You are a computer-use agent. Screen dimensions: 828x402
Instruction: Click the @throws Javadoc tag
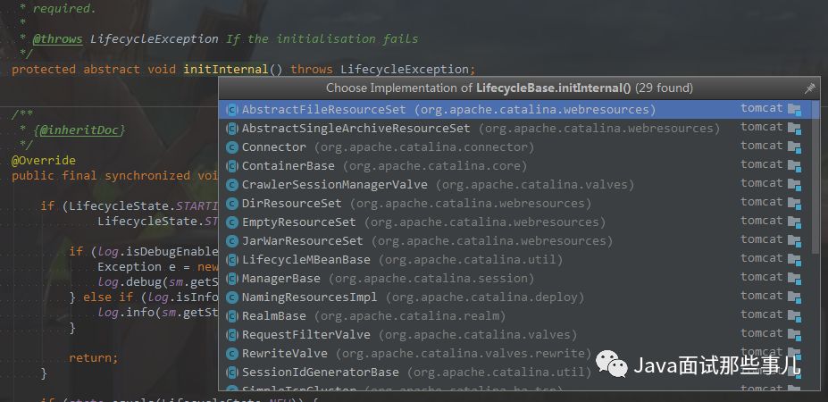click(x=57, y=39)
